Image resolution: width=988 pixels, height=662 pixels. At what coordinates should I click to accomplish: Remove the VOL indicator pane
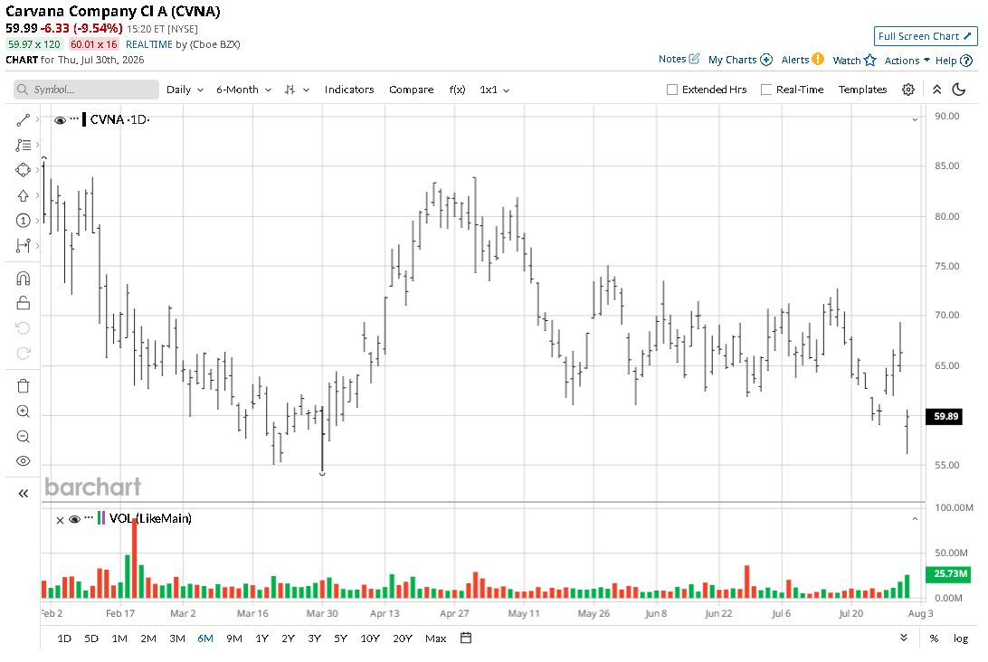tap(60, 520)
